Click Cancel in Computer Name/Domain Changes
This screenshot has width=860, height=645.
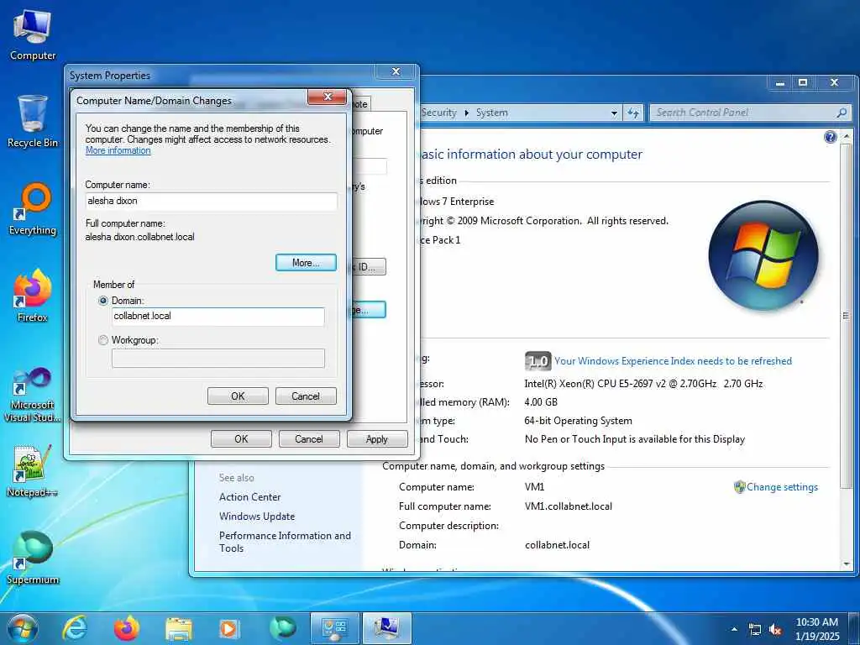pos(306,396)
